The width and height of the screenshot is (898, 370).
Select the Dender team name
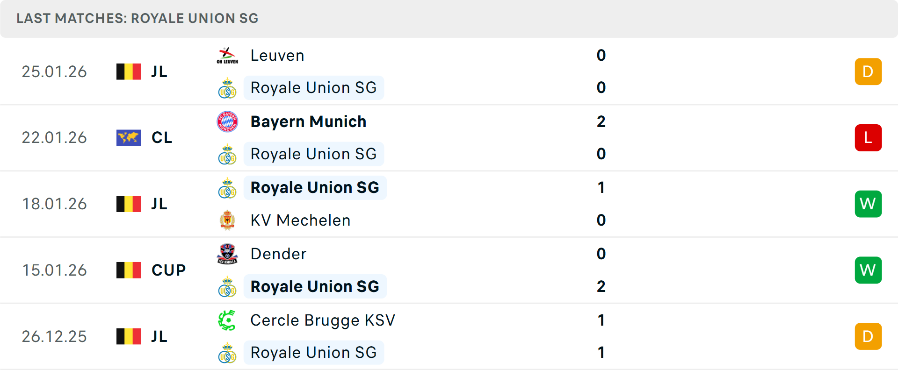click(278, 254)
